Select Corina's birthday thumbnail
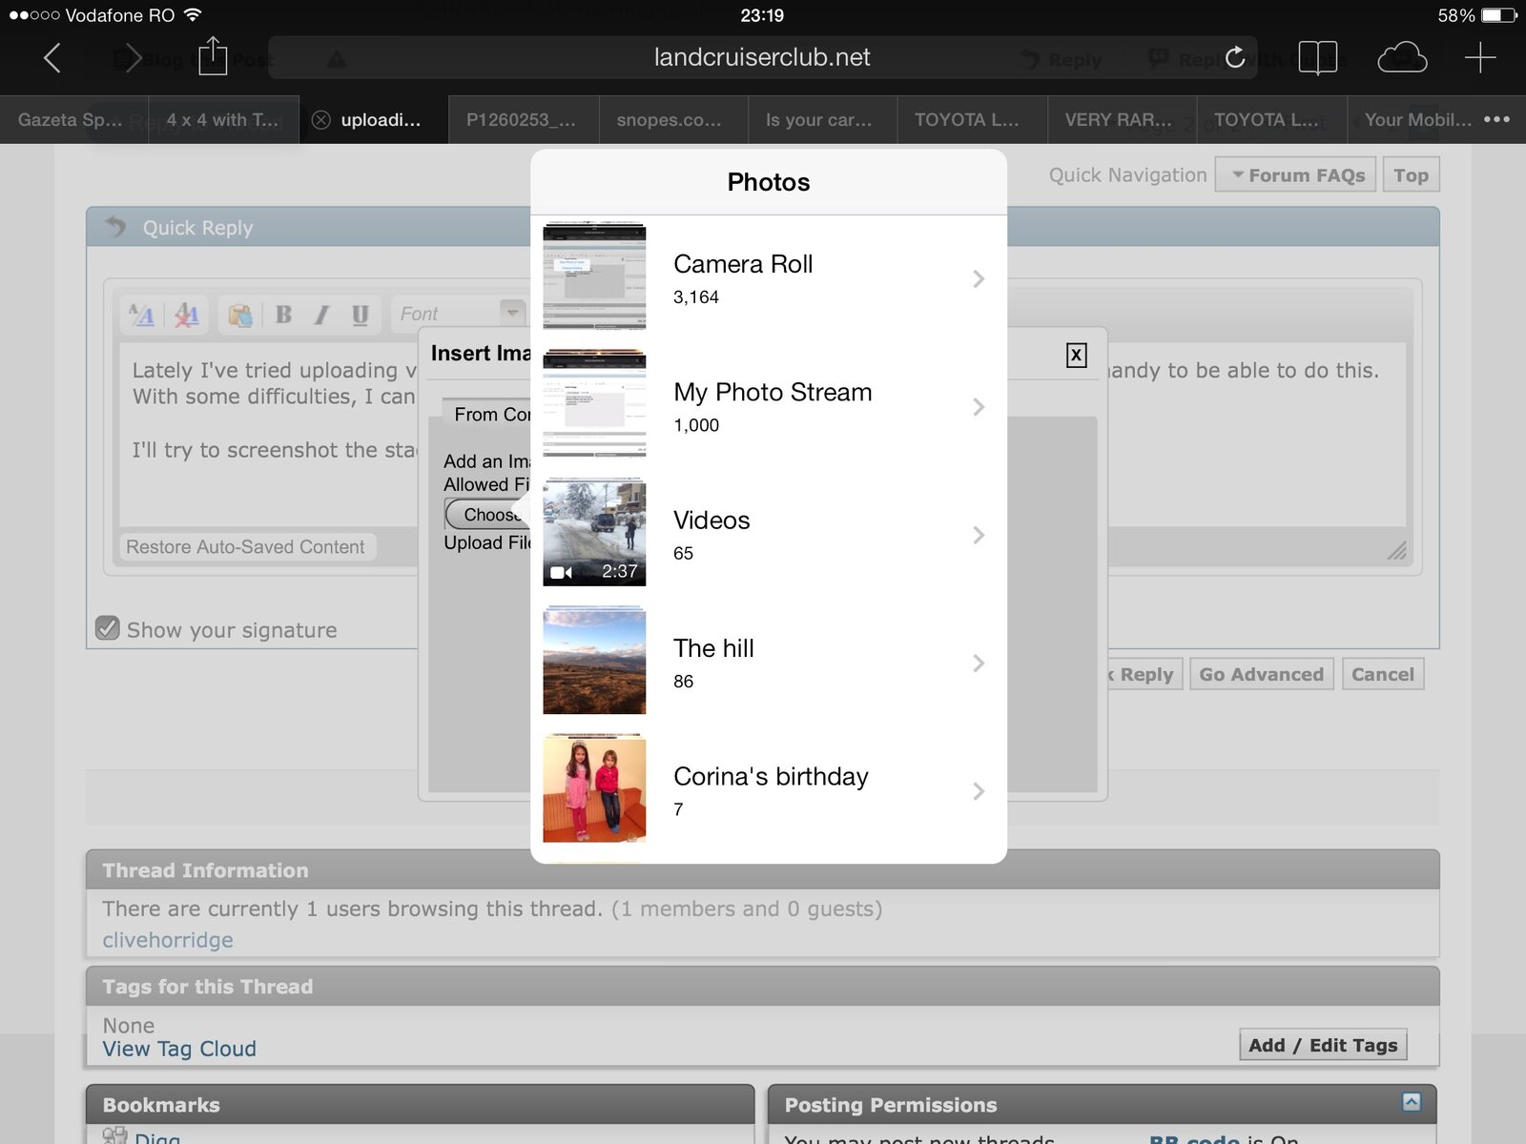 [x=594, y=788]
